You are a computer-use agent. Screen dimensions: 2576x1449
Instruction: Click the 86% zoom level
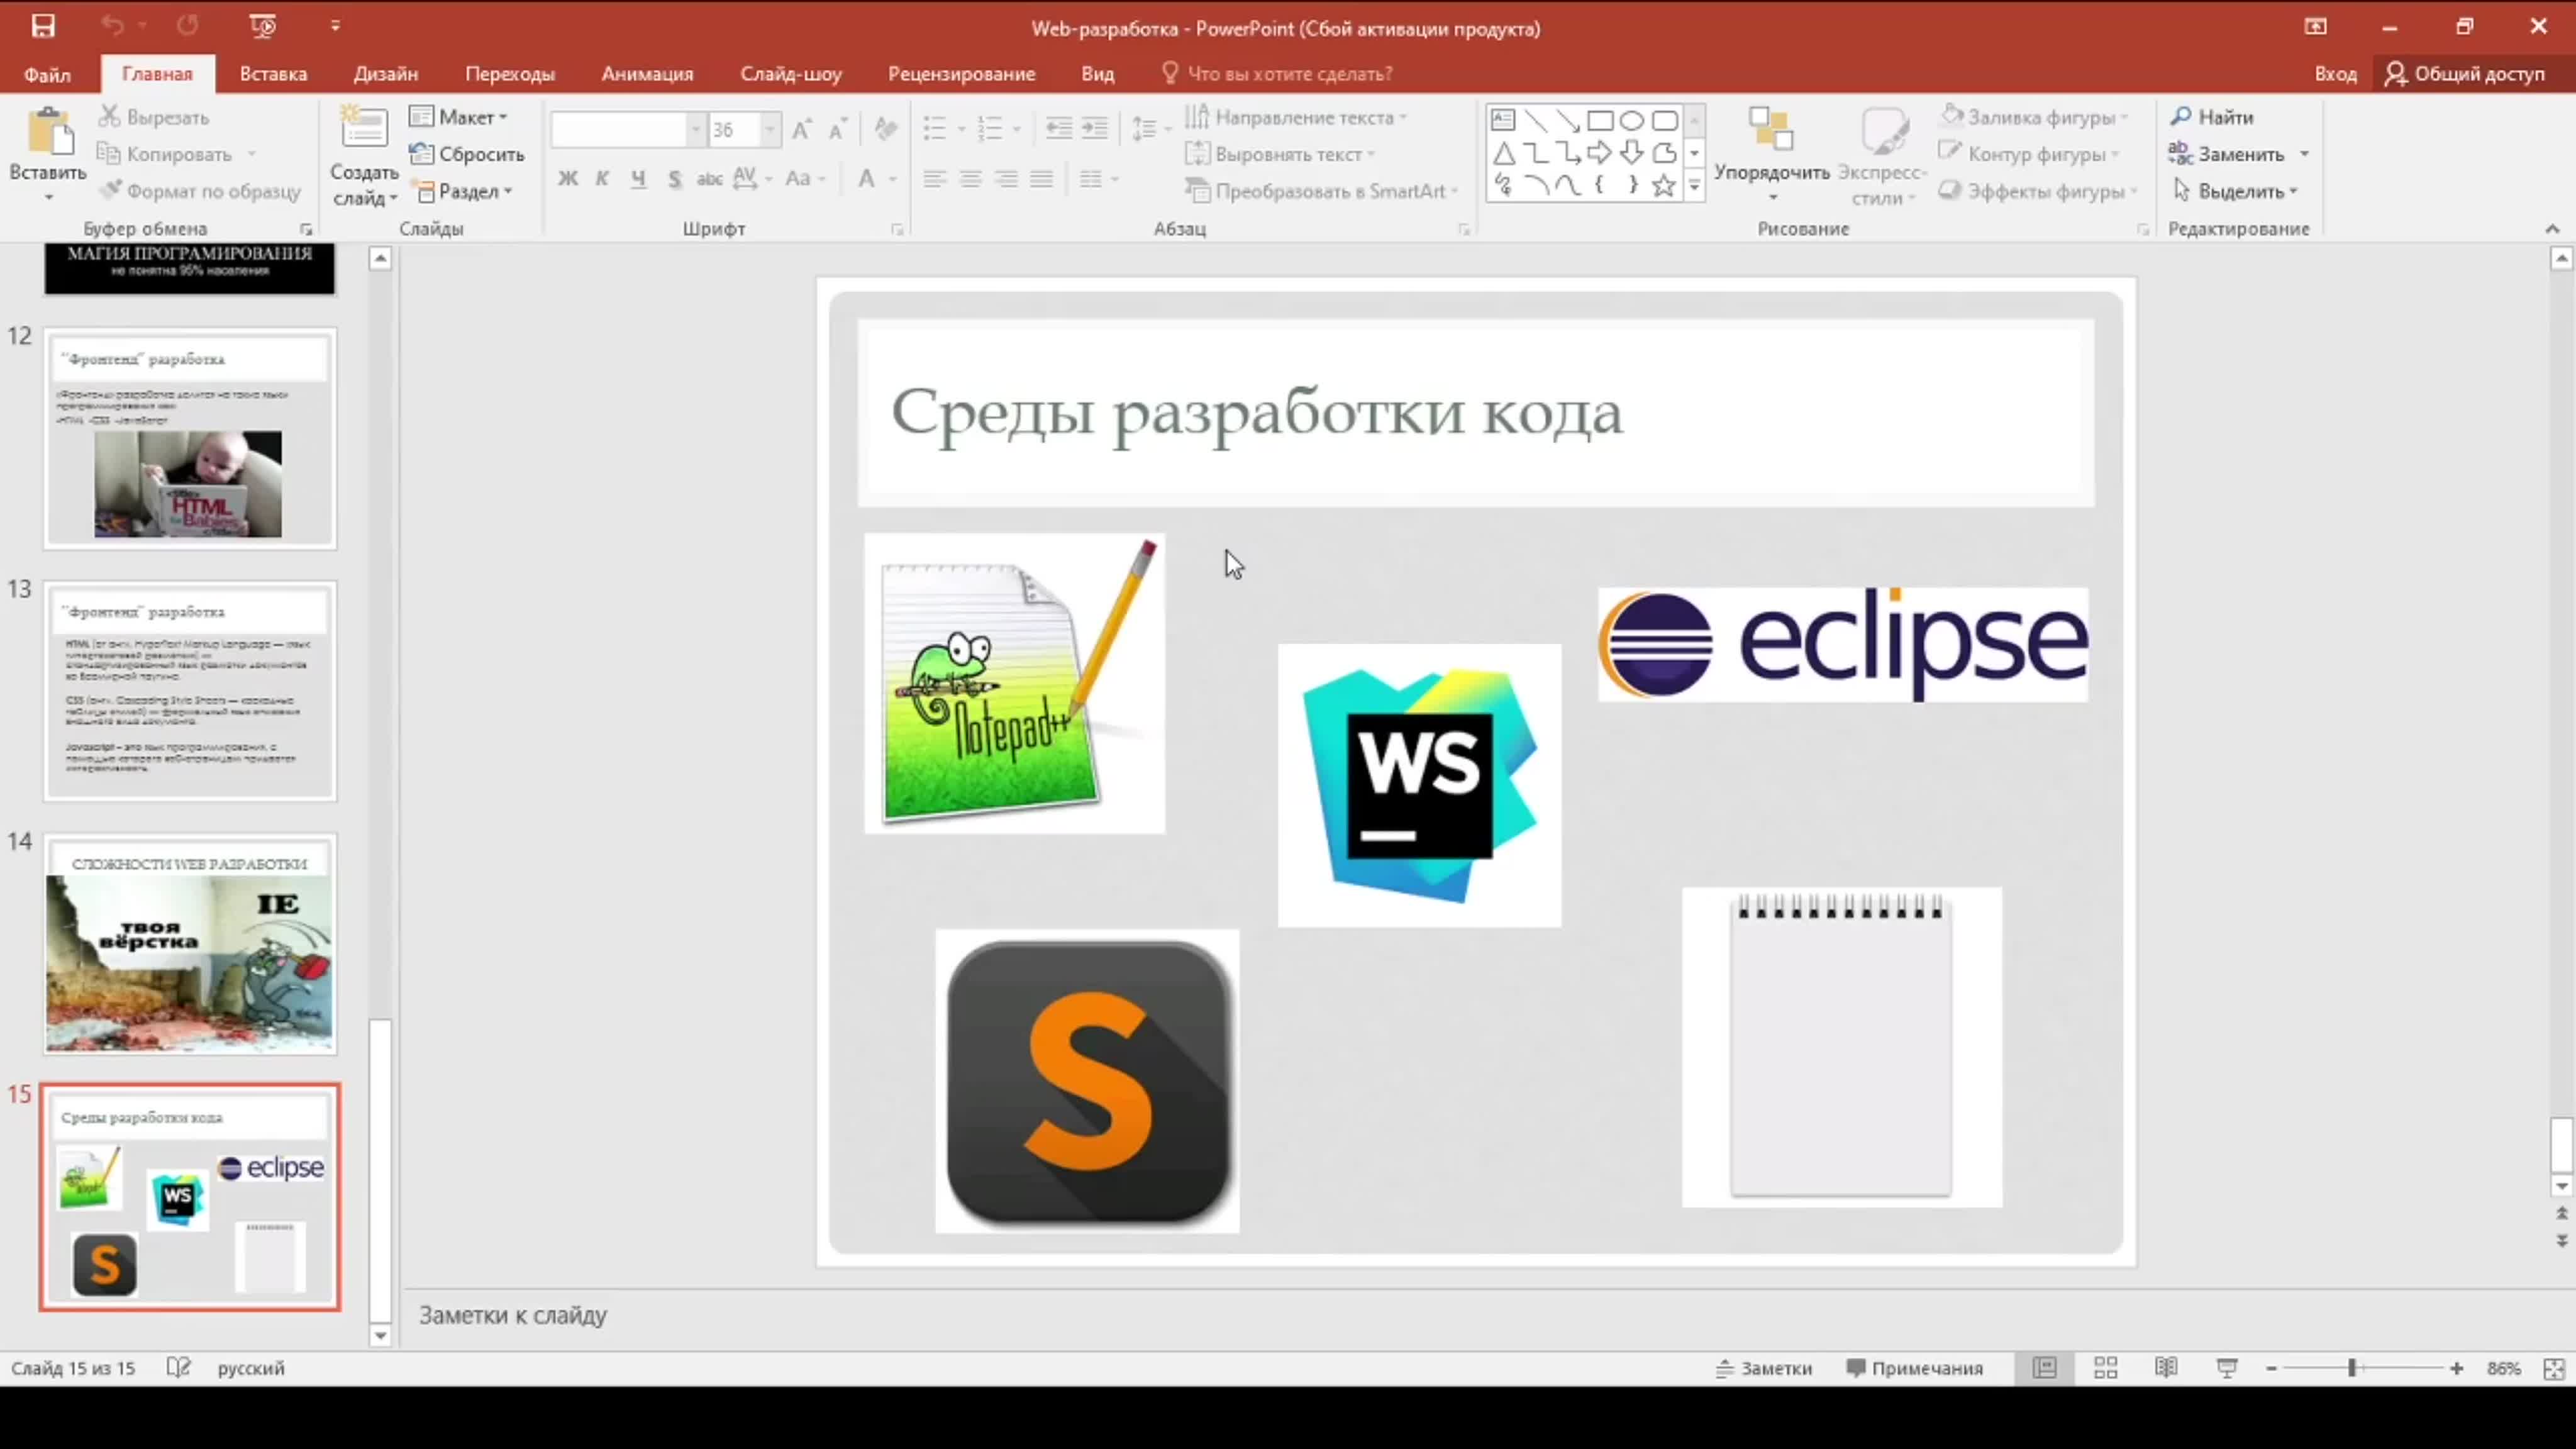coord(2504,1368)
